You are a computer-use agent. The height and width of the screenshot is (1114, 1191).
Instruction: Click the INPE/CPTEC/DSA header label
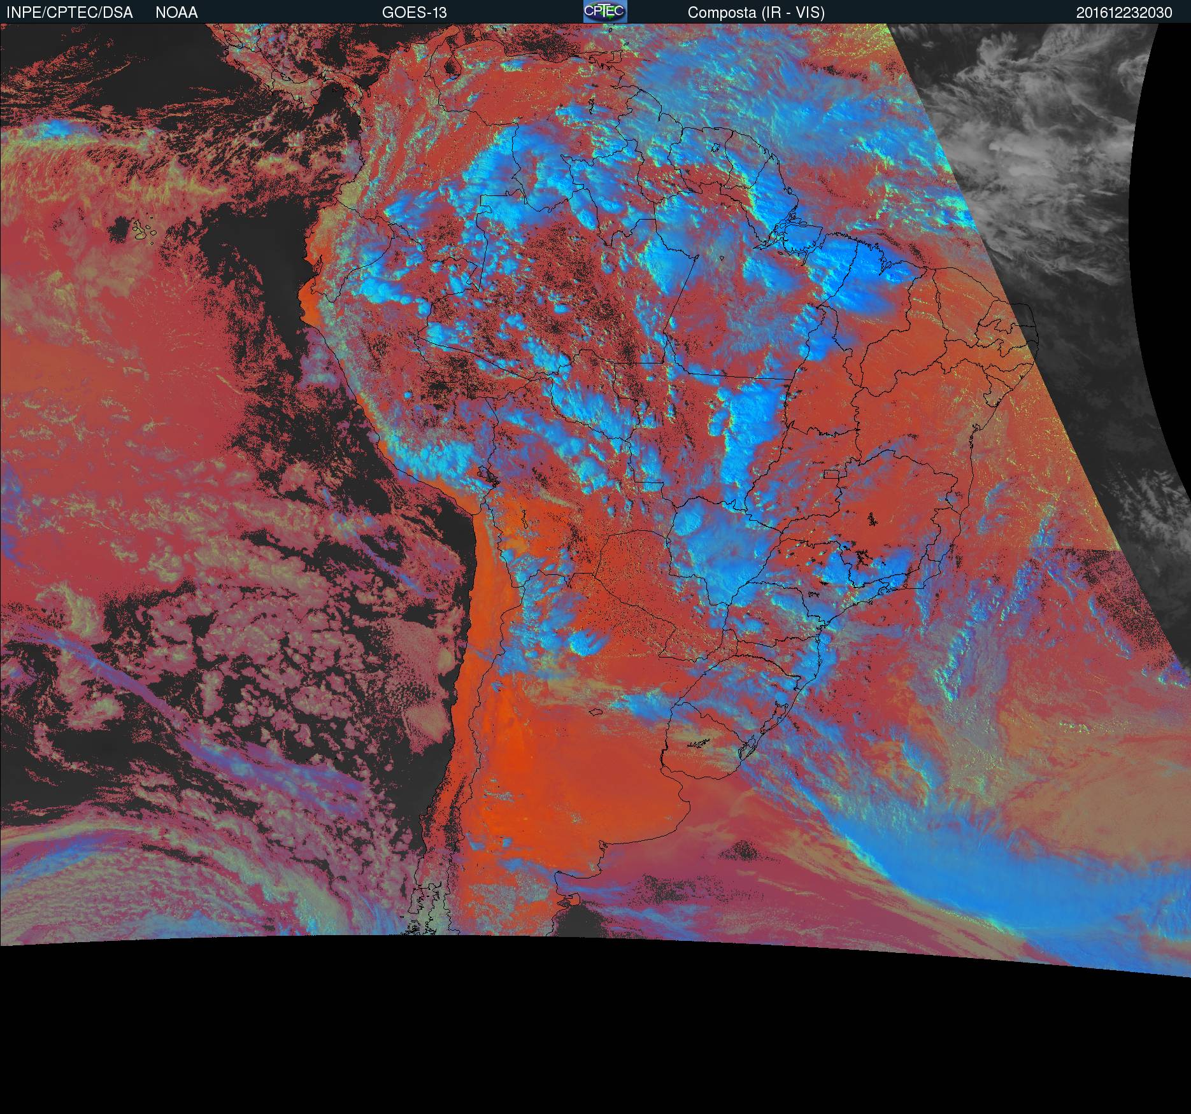(69, 13)
